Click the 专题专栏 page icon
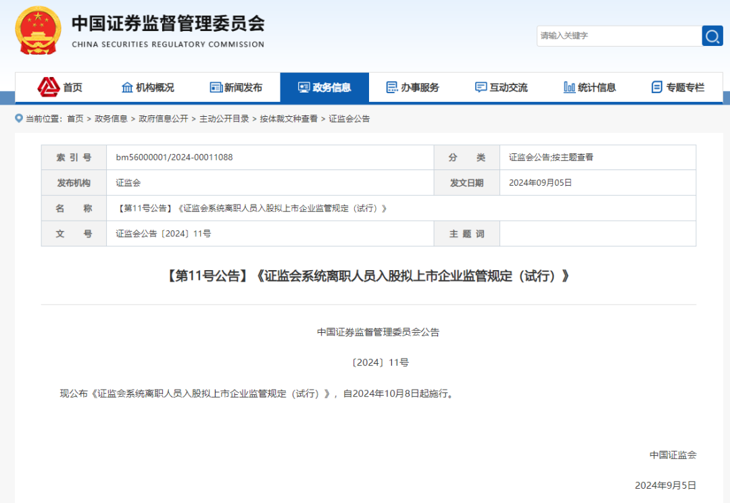730x503 pixels. point(657,87)
